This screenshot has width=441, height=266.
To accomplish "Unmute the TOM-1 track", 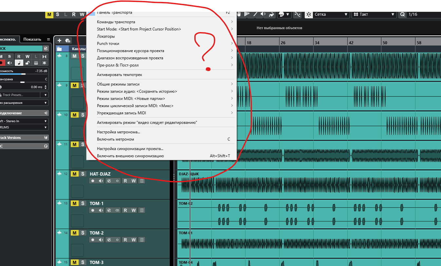I will 75,203.
